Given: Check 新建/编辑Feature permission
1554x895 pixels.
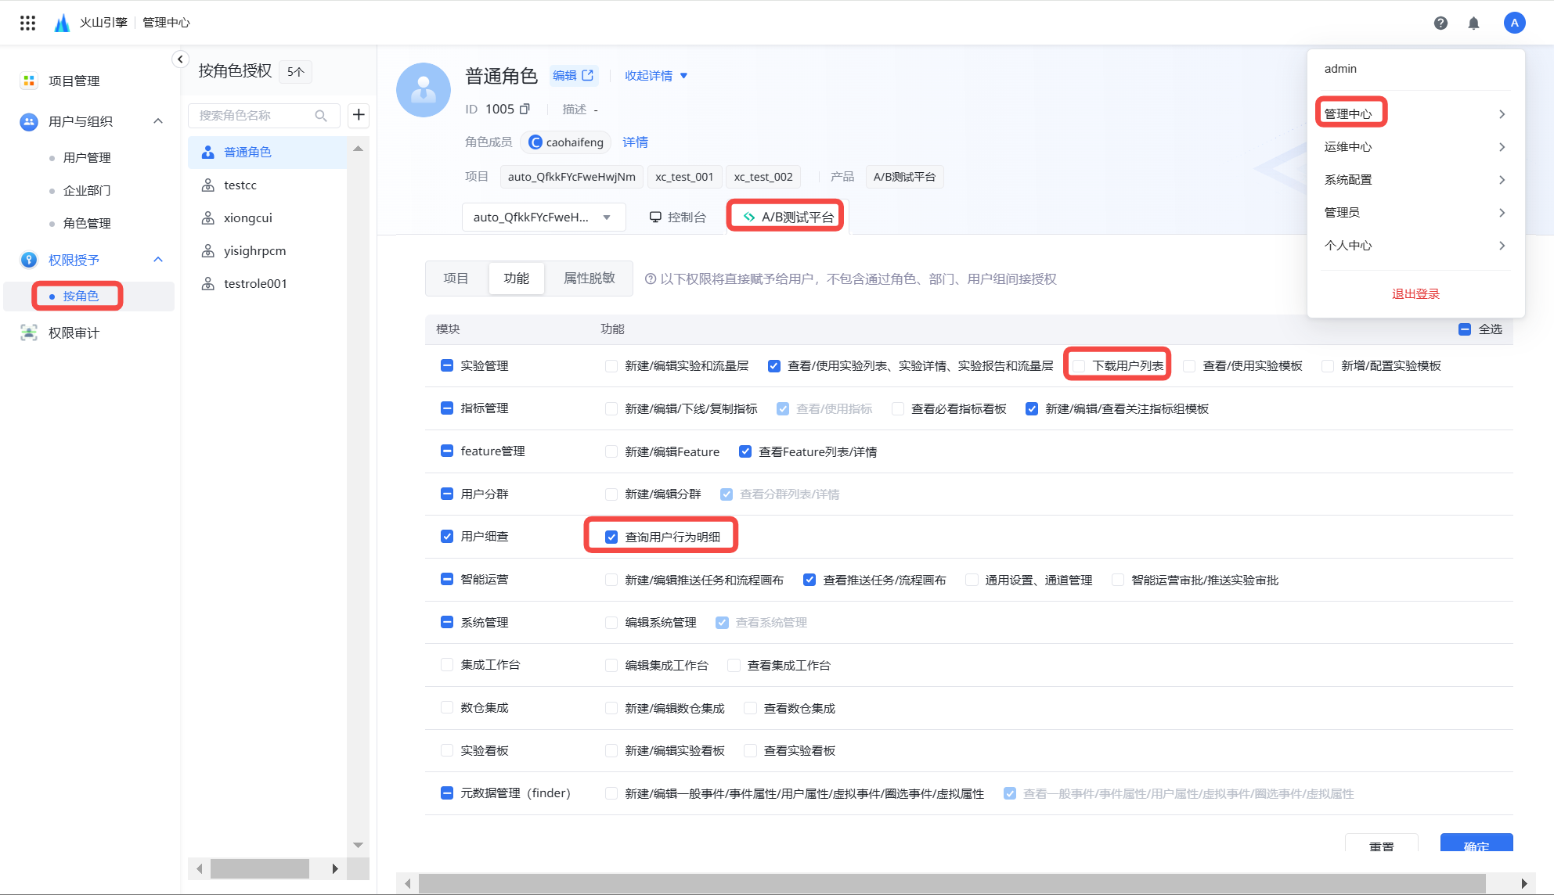Looking at the screenshot, I should pyautogui.click(x=611, y=451).
